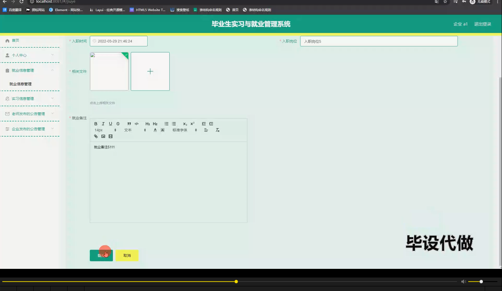Open the 就业信息管理 submenu entry
This screenshot has height=291, width=502.
[x=20, y=84]
